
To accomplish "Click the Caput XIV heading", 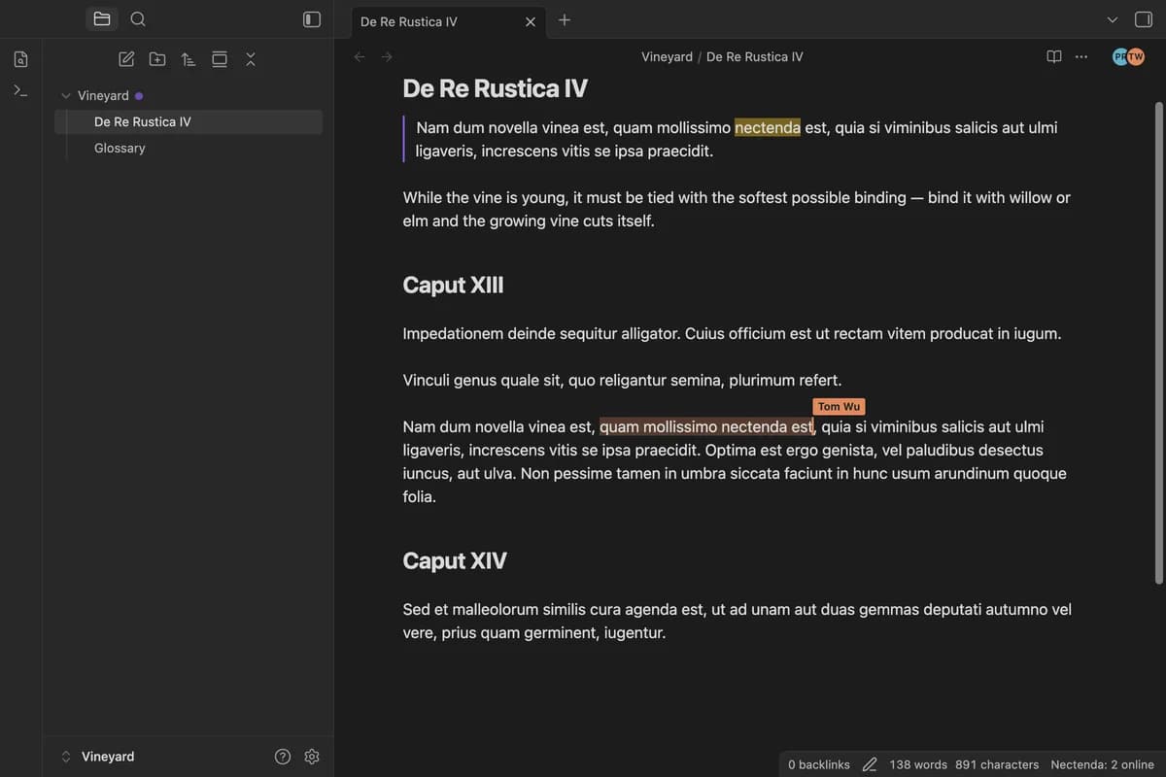I will point(455,561).
